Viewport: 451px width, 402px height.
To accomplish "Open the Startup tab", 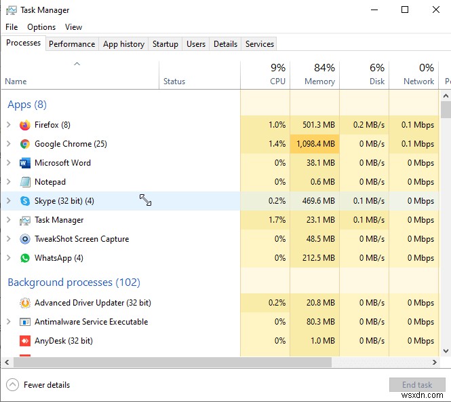I will coord(165,44).
